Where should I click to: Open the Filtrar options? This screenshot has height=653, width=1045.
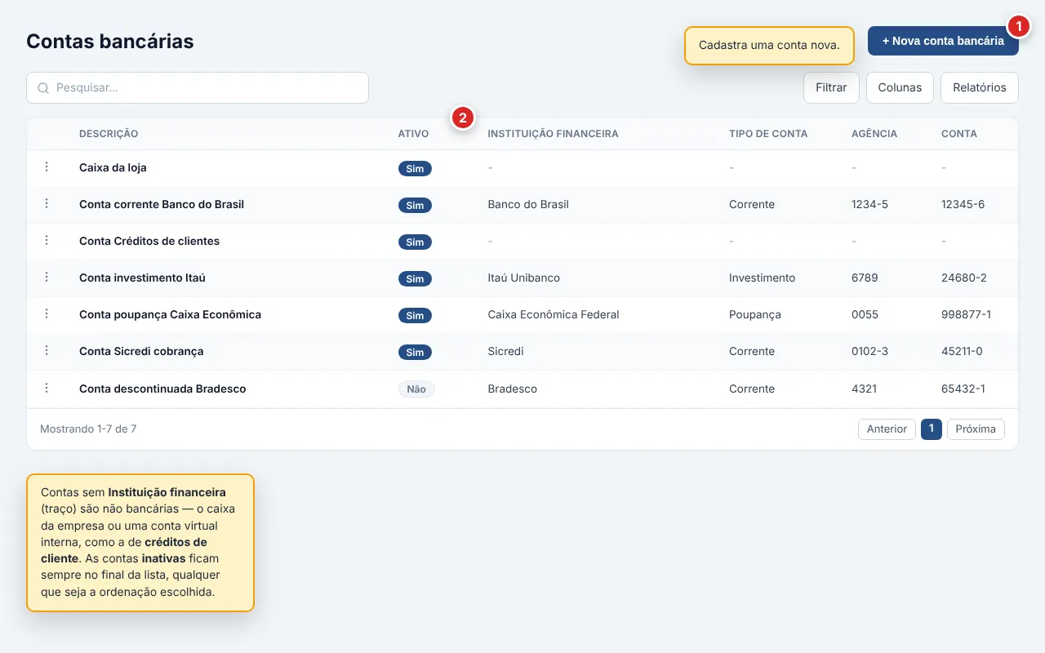(x=831, y=88)
